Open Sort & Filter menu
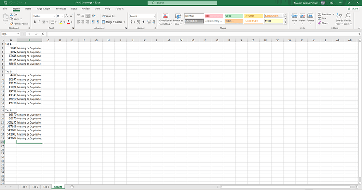The height and width of the screenshot is (190, 362). coord(339,19)
